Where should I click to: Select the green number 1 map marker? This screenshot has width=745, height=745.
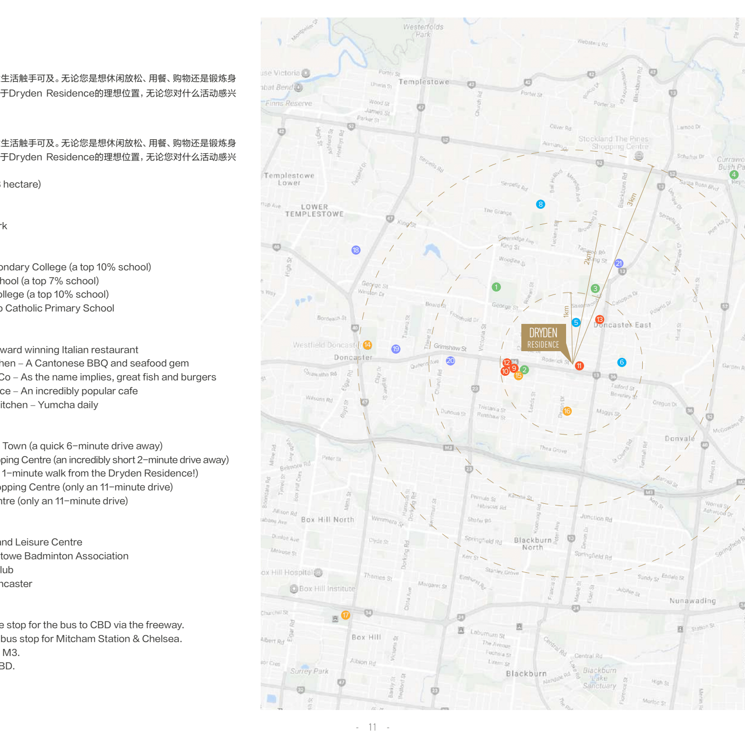[x=496, y=287]
